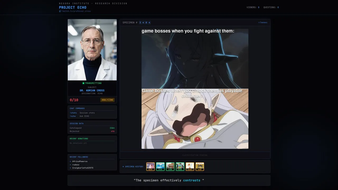Click the VIEWERS counter in header
338x190 pixels.
pos(253,7)
